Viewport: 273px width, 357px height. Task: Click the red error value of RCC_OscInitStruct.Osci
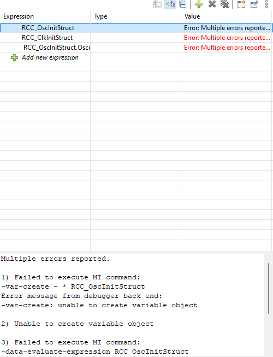point(227,48)
